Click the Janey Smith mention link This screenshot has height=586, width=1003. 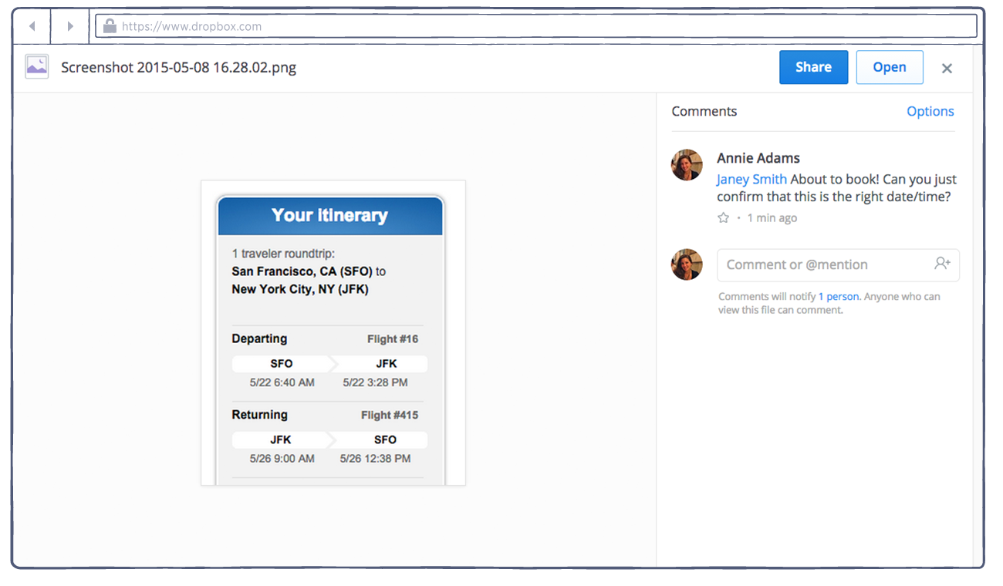click(751, 179)
